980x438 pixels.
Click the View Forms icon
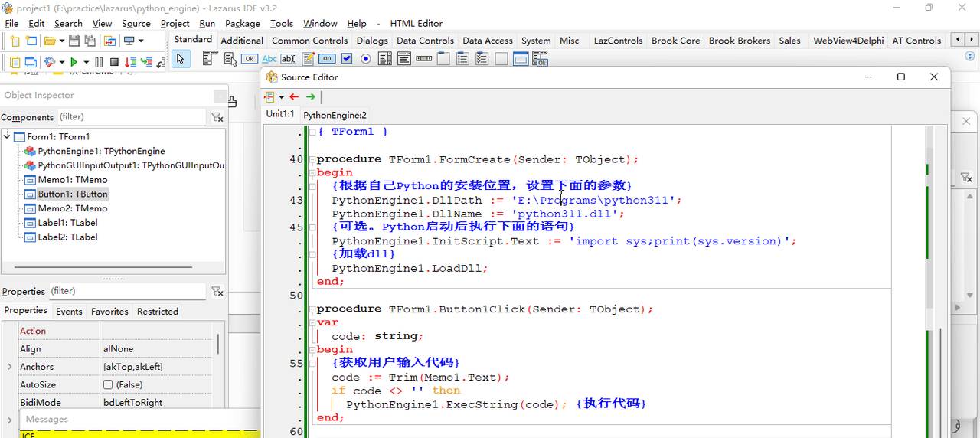(31, 62)
